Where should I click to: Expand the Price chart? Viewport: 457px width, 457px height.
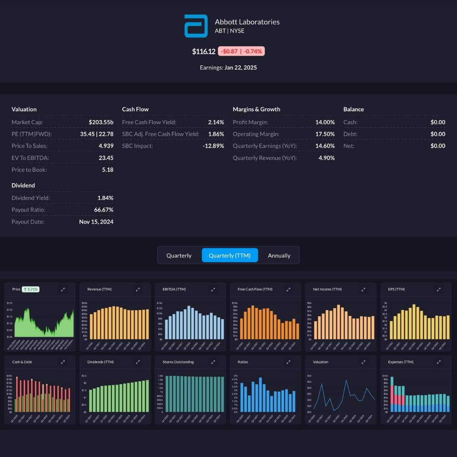coord(63,289)
